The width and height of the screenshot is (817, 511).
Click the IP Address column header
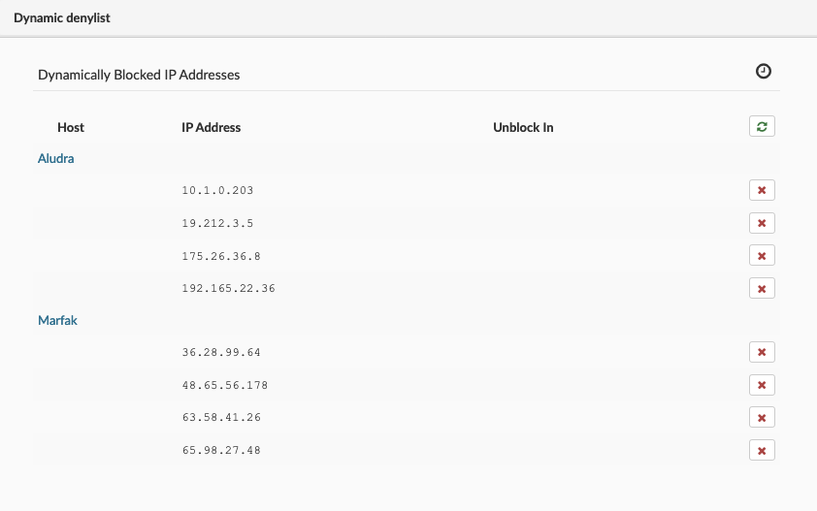coord(211,127)
